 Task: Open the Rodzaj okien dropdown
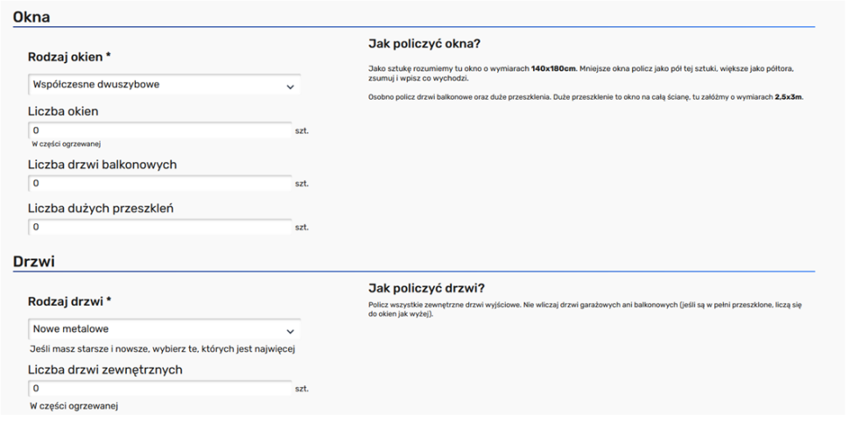(163, 85)
